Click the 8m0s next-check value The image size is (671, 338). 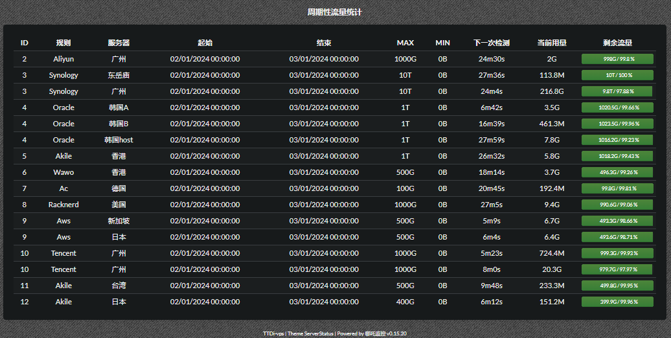pos(491,269)
